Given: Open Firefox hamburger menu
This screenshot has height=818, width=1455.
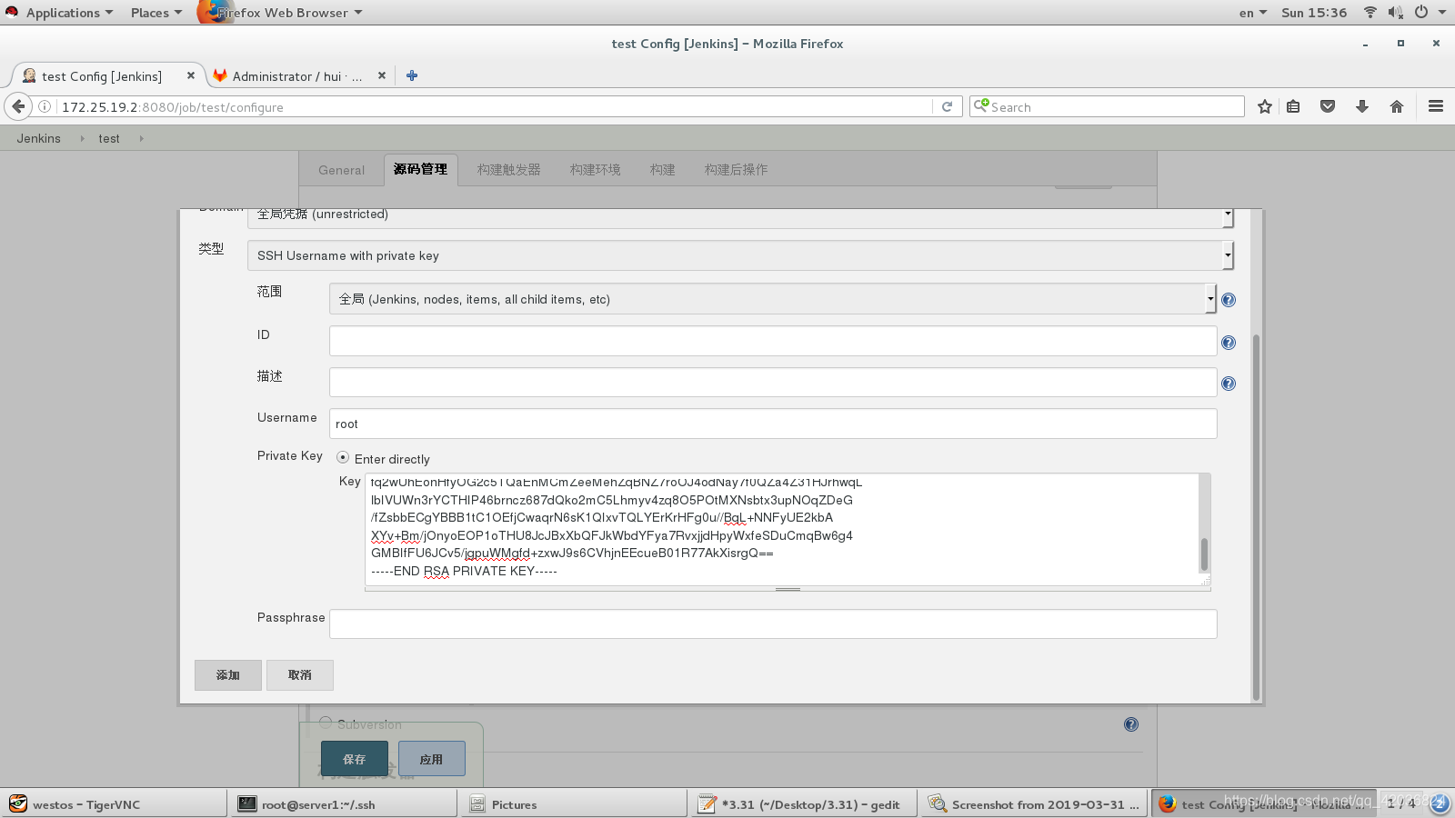Looking at the screenshot, I should (1436, 106).
